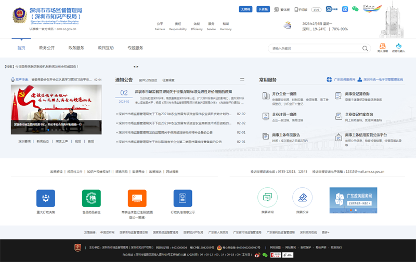Select the 通知公告 tab
Viewport: 416px width, 262px height.
point(124,80)
